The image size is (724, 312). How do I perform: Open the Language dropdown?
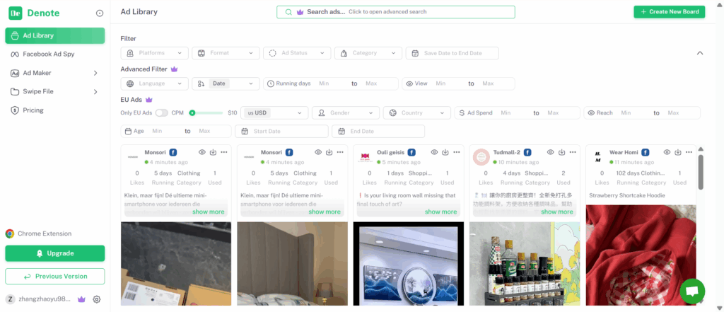tap(155, 83)
